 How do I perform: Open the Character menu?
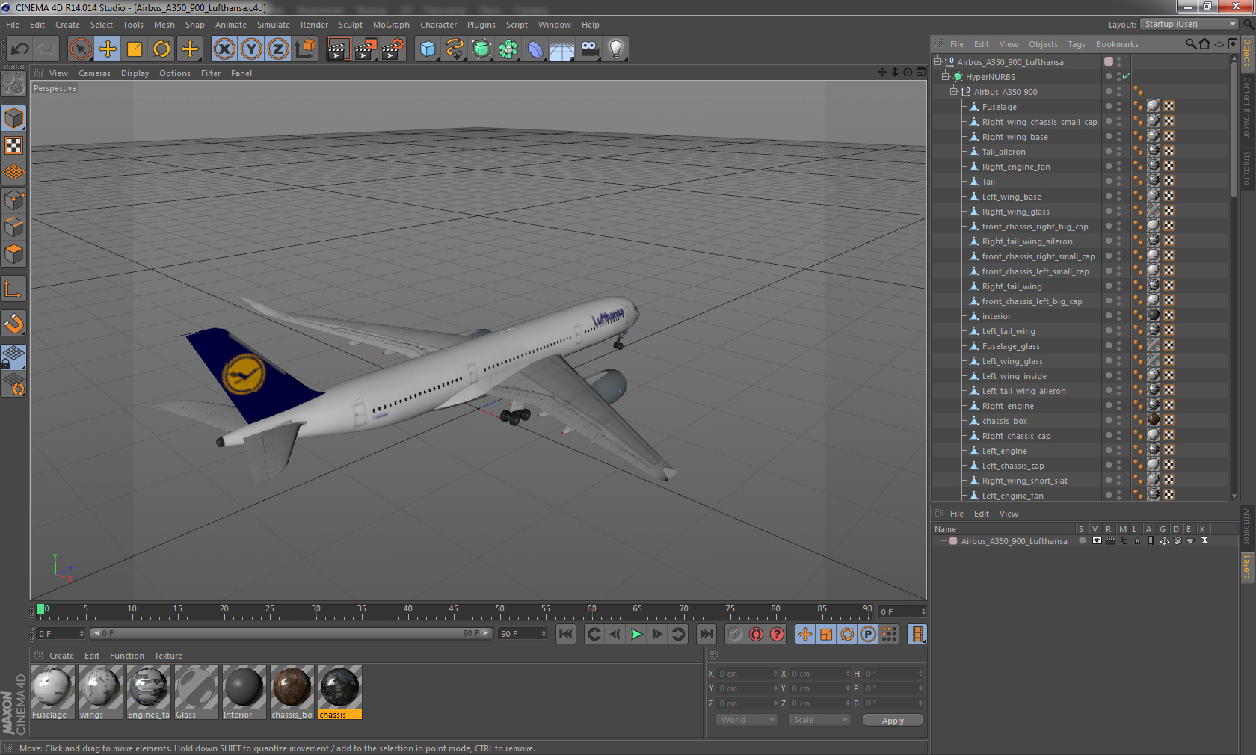point(438,25)
